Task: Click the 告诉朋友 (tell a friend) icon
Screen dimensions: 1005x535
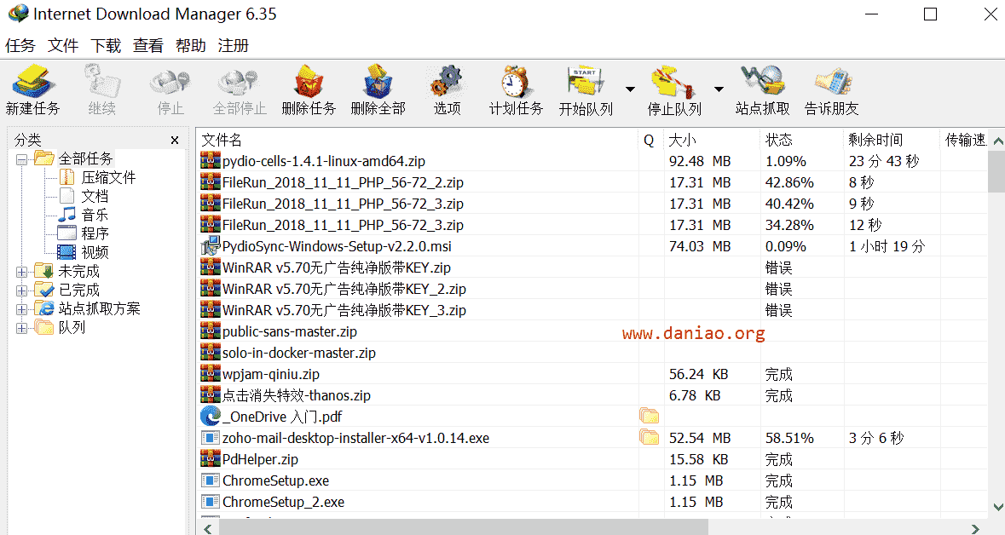Action: [x=832, y=82]
